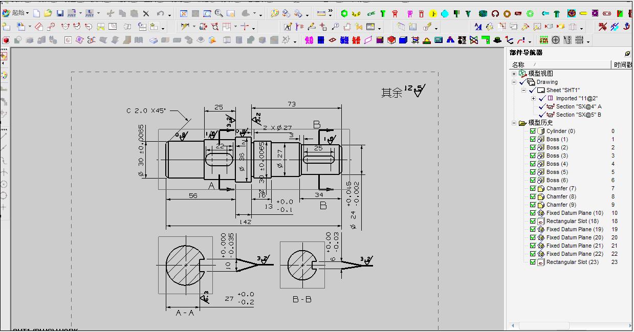Image resolution: width=634 pixels, height=332 pixels.
Task: Click the color palette icon
Action: point(274,13)
